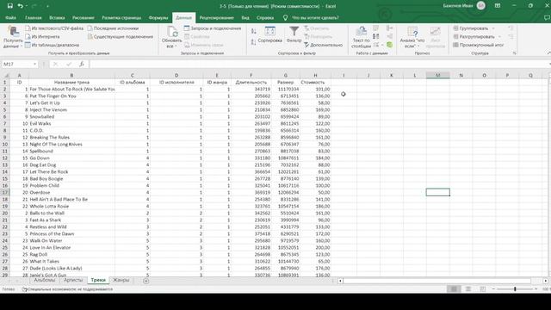Select the Альбомы sheet tab

[x=44, y=280]
